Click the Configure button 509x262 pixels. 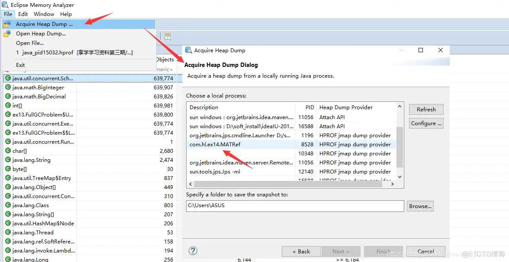pyautogui.click(x=426, y=123)
